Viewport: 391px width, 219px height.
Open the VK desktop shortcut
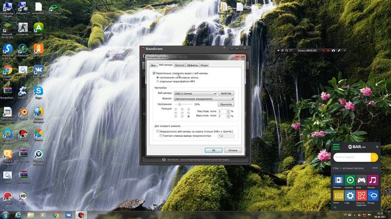[x=38, y=72]
